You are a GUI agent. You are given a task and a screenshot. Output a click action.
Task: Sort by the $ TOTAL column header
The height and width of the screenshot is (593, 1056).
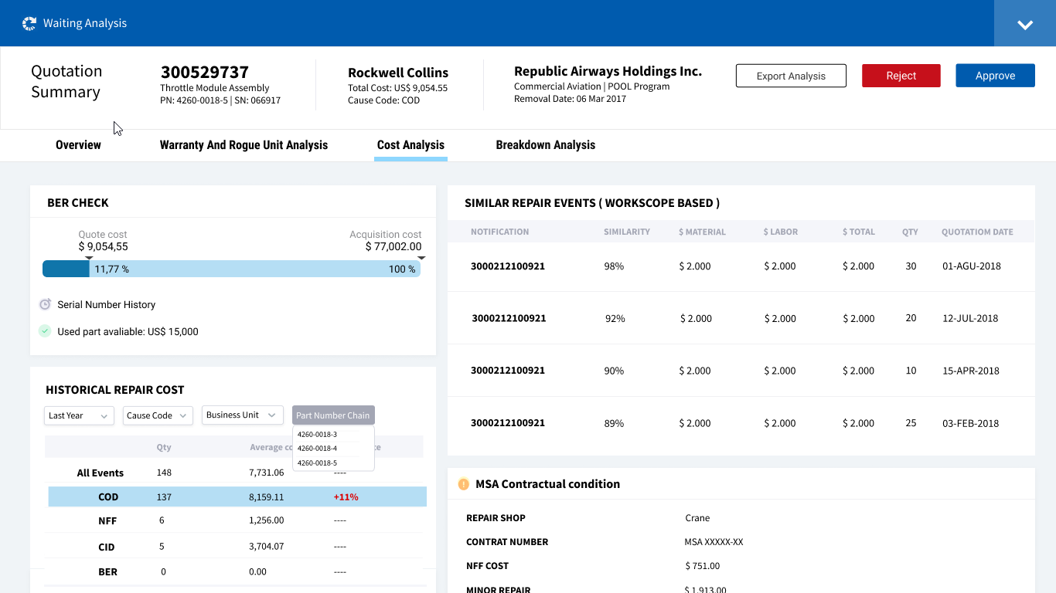coord(859,232)
